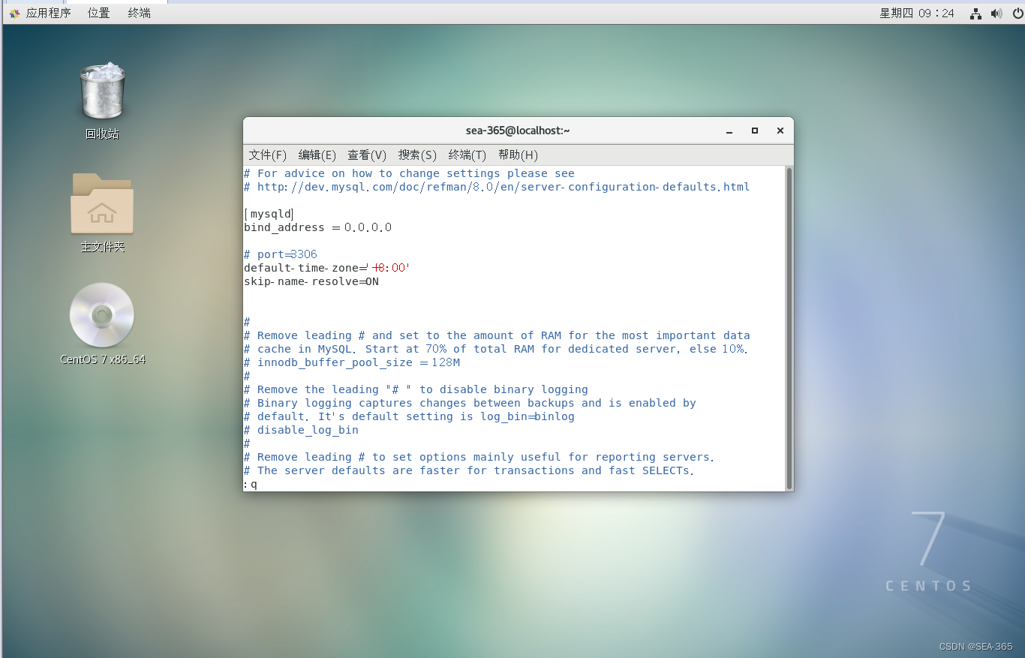Open the 应用程序 menu in top panel

tap(48, 13)
